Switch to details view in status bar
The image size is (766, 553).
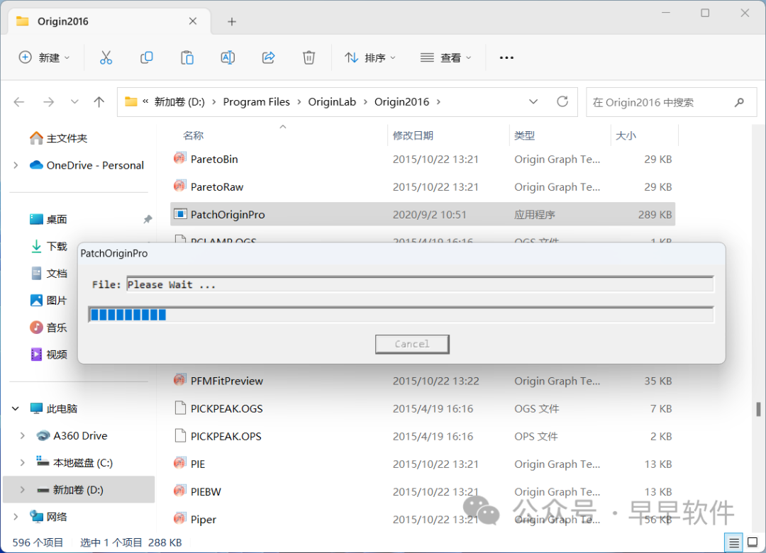coord(734,542)
